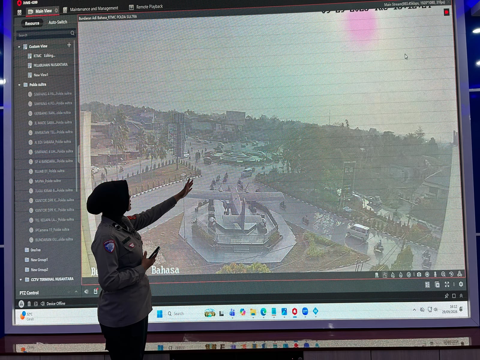Screen dimensions: 480x360
Task: Click the red recording indicator on the video
Action: pos(447,12)
